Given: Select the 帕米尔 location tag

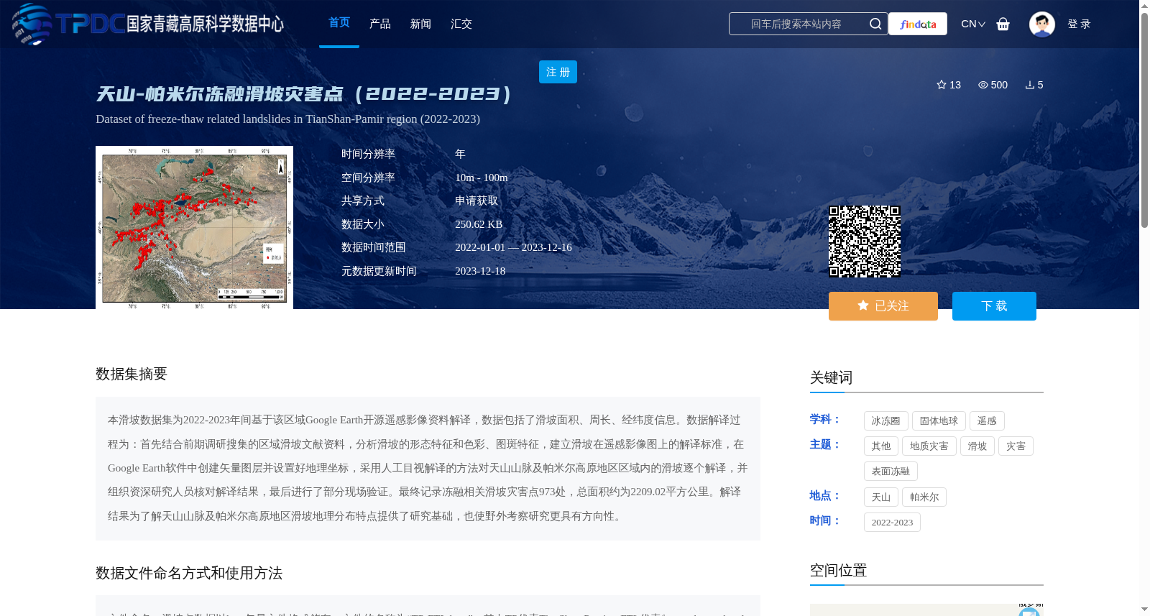Looking at the screenshot, I should (924, 497).
